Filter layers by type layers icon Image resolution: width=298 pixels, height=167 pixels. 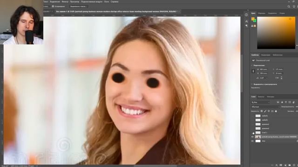(x=285, y=102)
